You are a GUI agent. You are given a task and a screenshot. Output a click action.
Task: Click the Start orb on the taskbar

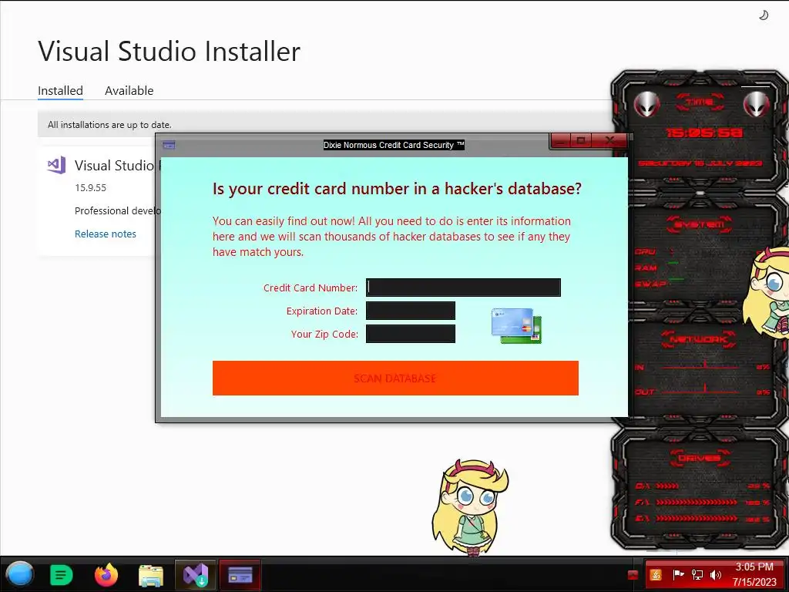coord(19,574)
